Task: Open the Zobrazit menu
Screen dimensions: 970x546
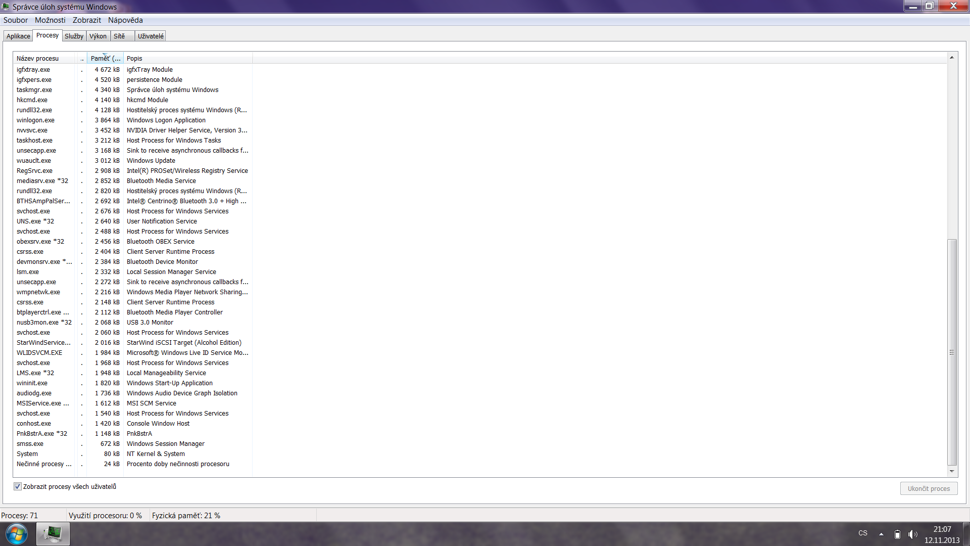Action: point(86,20)
